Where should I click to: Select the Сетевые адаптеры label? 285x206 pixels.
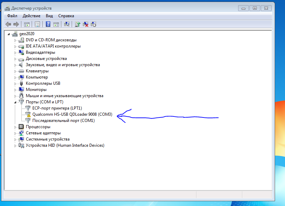point(43,133)
